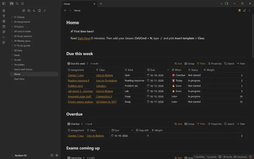The width and height of the screenshot is (254, 159).
Task: Open the Overdue view selector
Action: [75, 124]
